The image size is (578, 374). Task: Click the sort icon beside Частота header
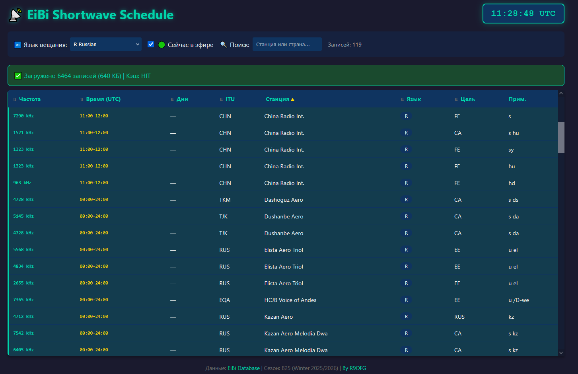pyautogui.click(x=15, y=99)
